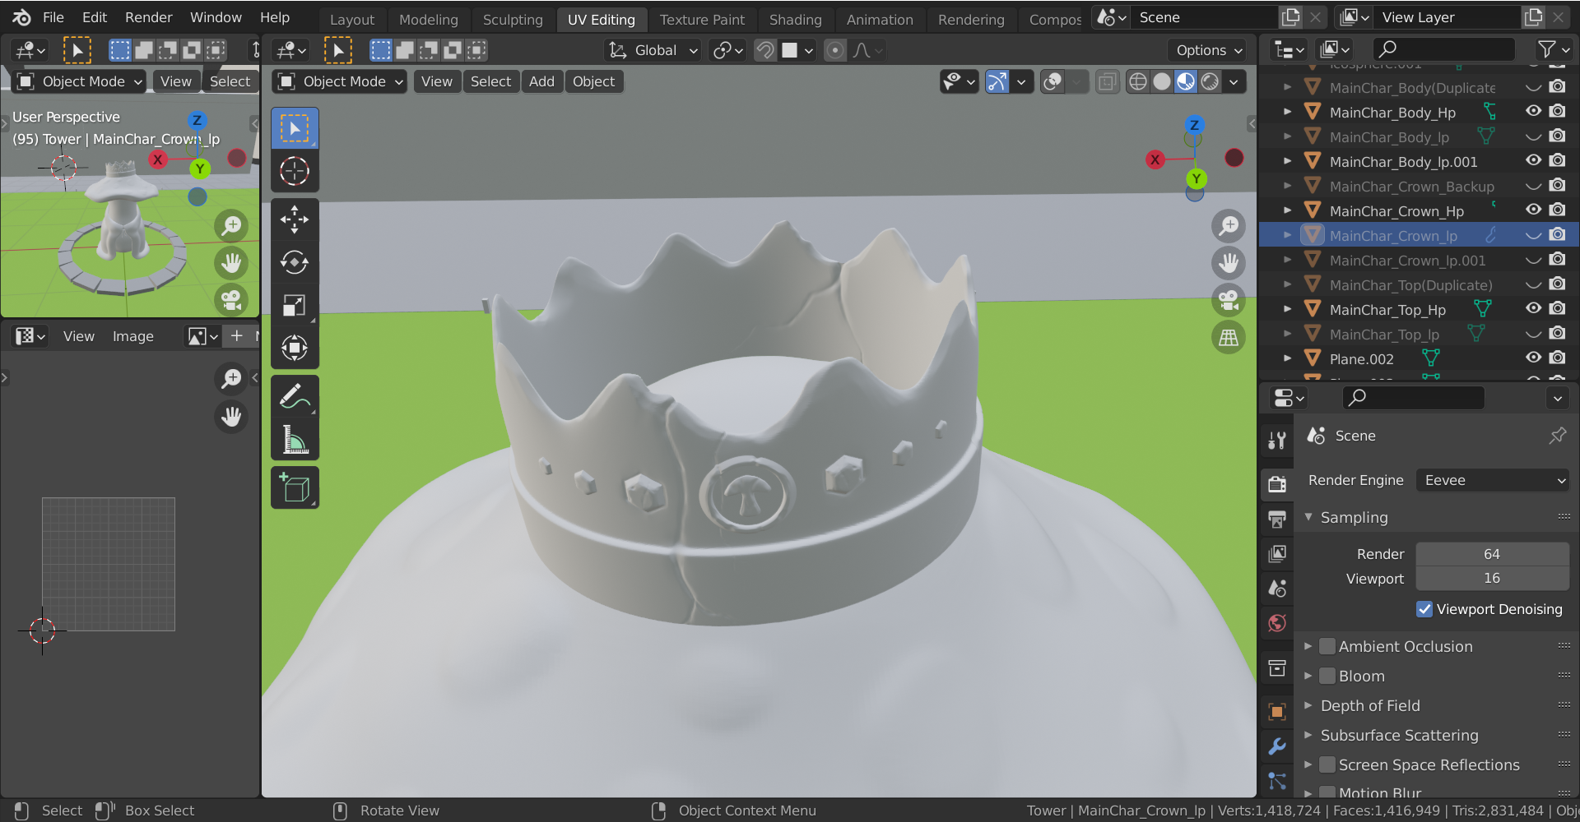Viewport: 1580px width, 822px height.
Task: Enable Screen Space Reflections checkbox
Action: pos(1327,764)
